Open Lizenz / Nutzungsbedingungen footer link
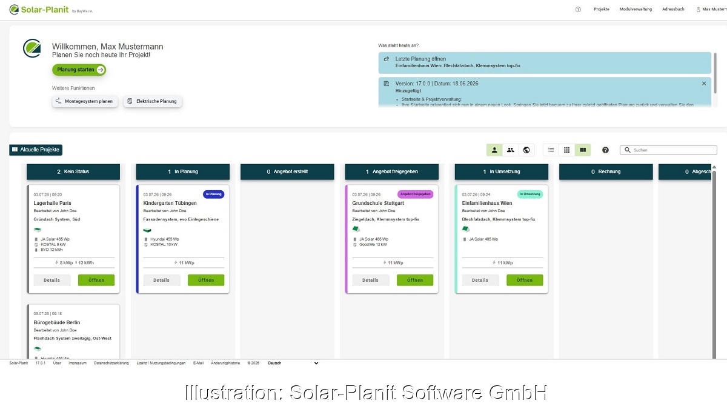Screen dimensions: 727x412 point(161,363)
